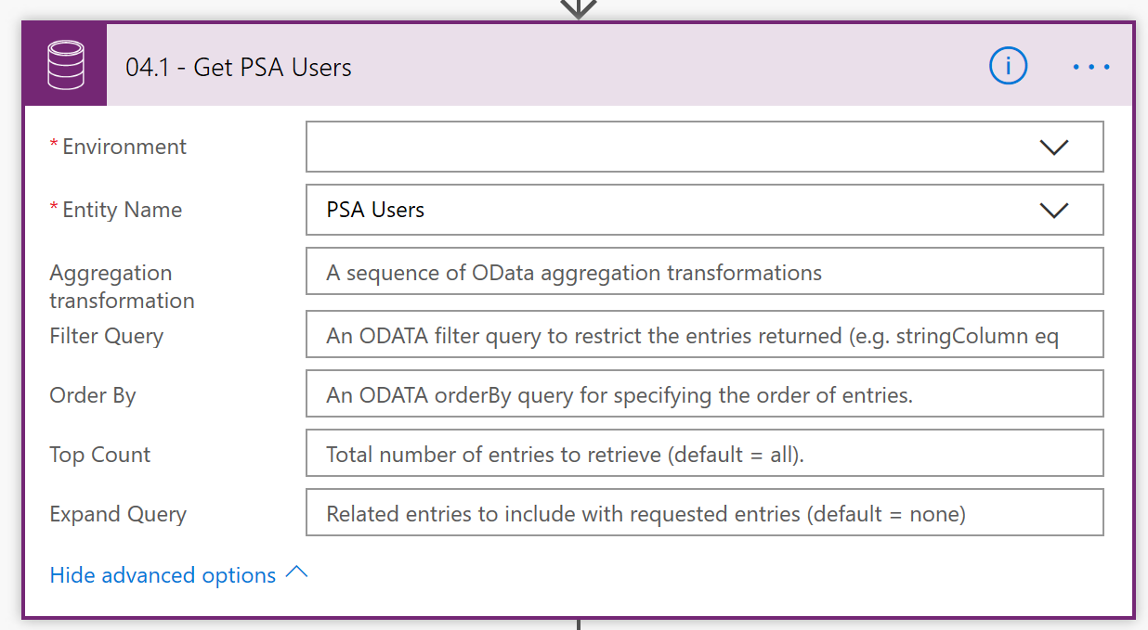
Task: Click the PSA Users entity name value
Action: point(375,211)
